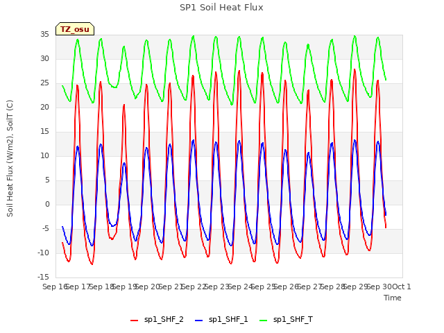Click the 20 y-axis tick label
The height and width of the screenshot is (333, 444).
[x=44, y=108]
